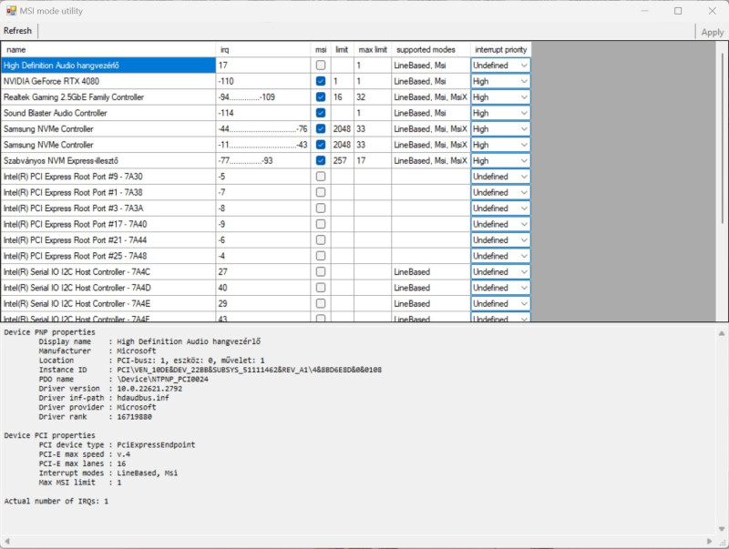Image resolution: width=729 pixels, height=549 pixels.
Task: Click the properties pane scroll up arrow
Action: click(x=722, y=333)
